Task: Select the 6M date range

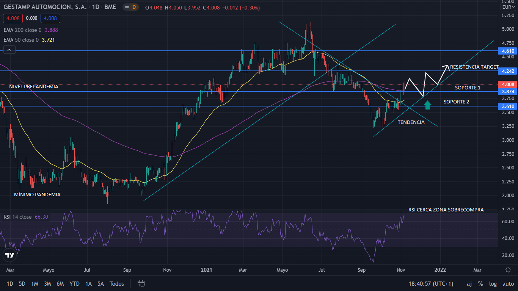Action: 60,283
